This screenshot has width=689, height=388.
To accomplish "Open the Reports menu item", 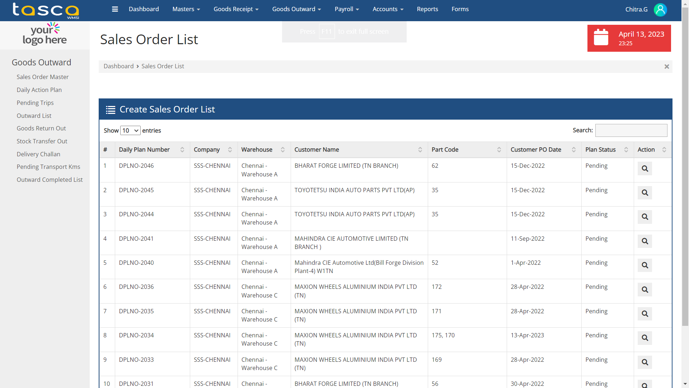I will (x=427, y=9).
